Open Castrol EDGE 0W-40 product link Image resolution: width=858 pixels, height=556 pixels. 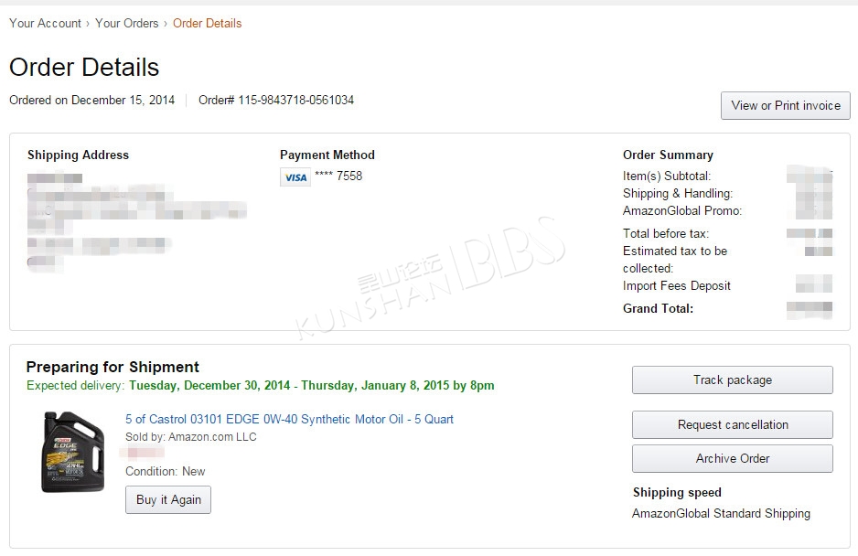289,419
